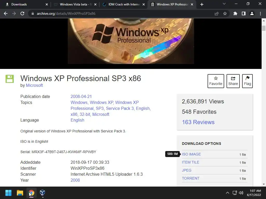266x199 pixels.
Task: Open the 163 Reviews link
Action: point(198,122)
